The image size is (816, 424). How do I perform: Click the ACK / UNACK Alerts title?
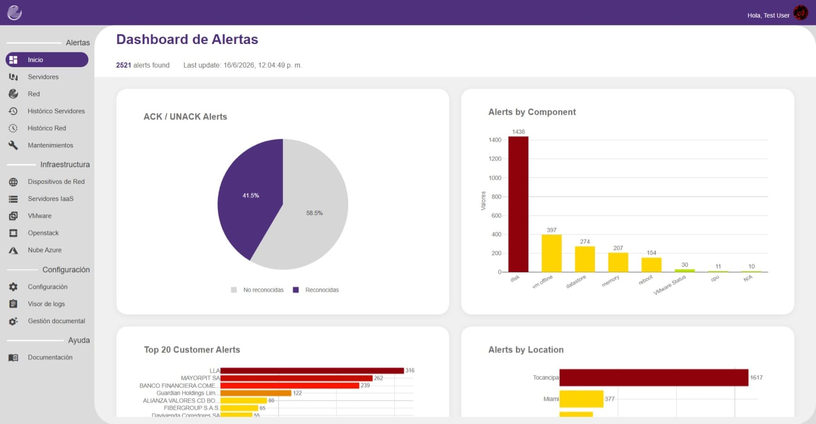(185, 117)
